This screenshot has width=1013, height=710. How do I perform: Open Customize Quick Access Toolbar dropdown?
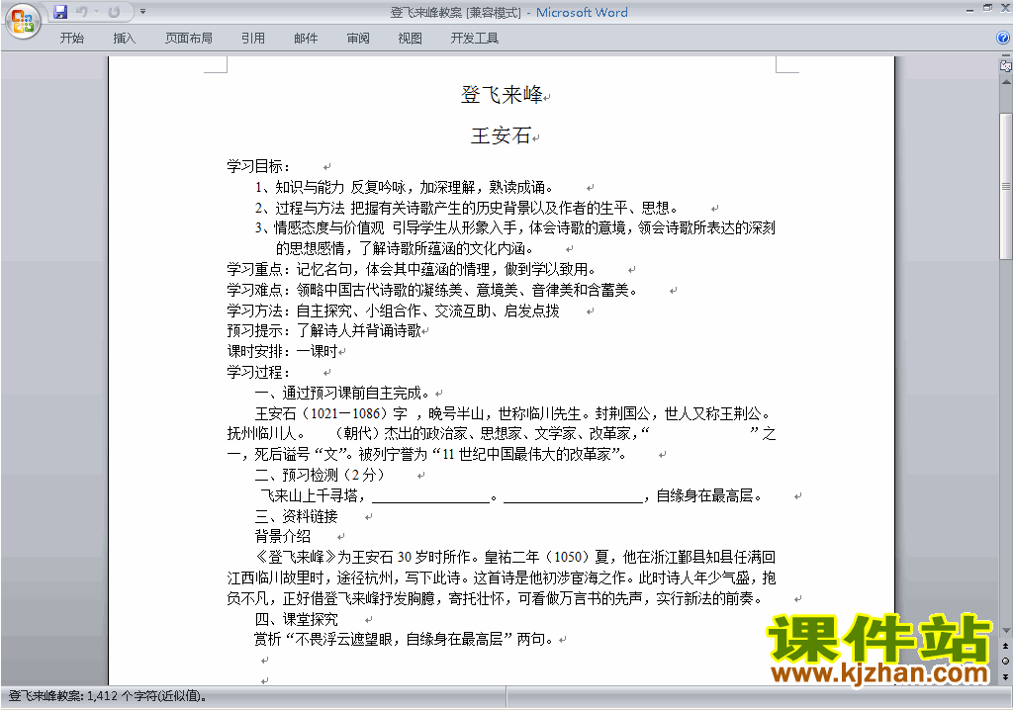pos(142,12)
